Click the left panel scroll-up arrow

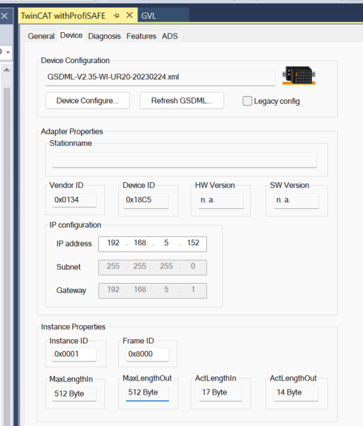pyautogui.click(x=6, y=70)
